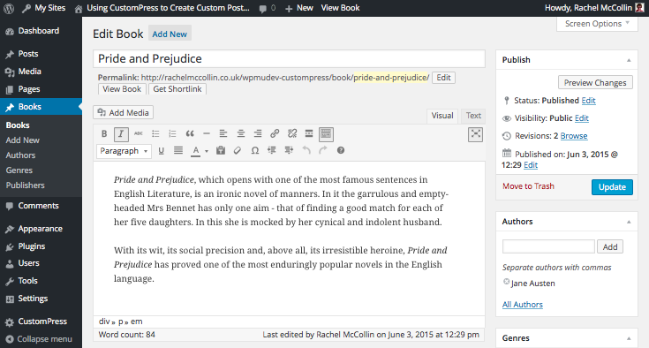Insert a special character (omega)
The height and width of the screenshot is (348, 649).
pyautogui.click(x=255, y=151)
